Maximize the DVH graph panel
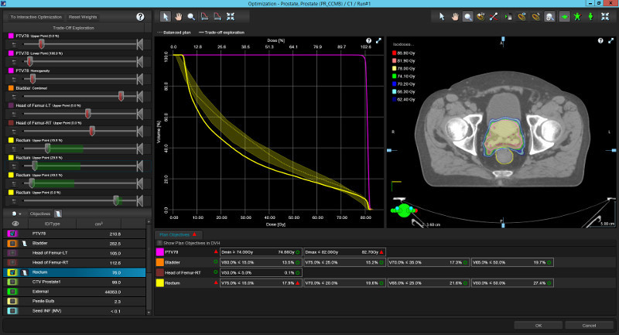The image size is (619, 335). pos(379,40)
